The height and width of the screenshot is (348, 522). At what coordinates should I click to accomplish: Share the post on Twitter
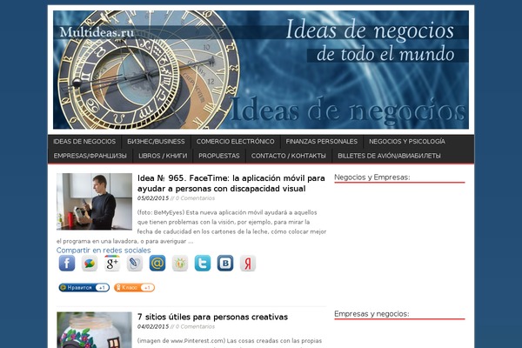pos(203,263)
